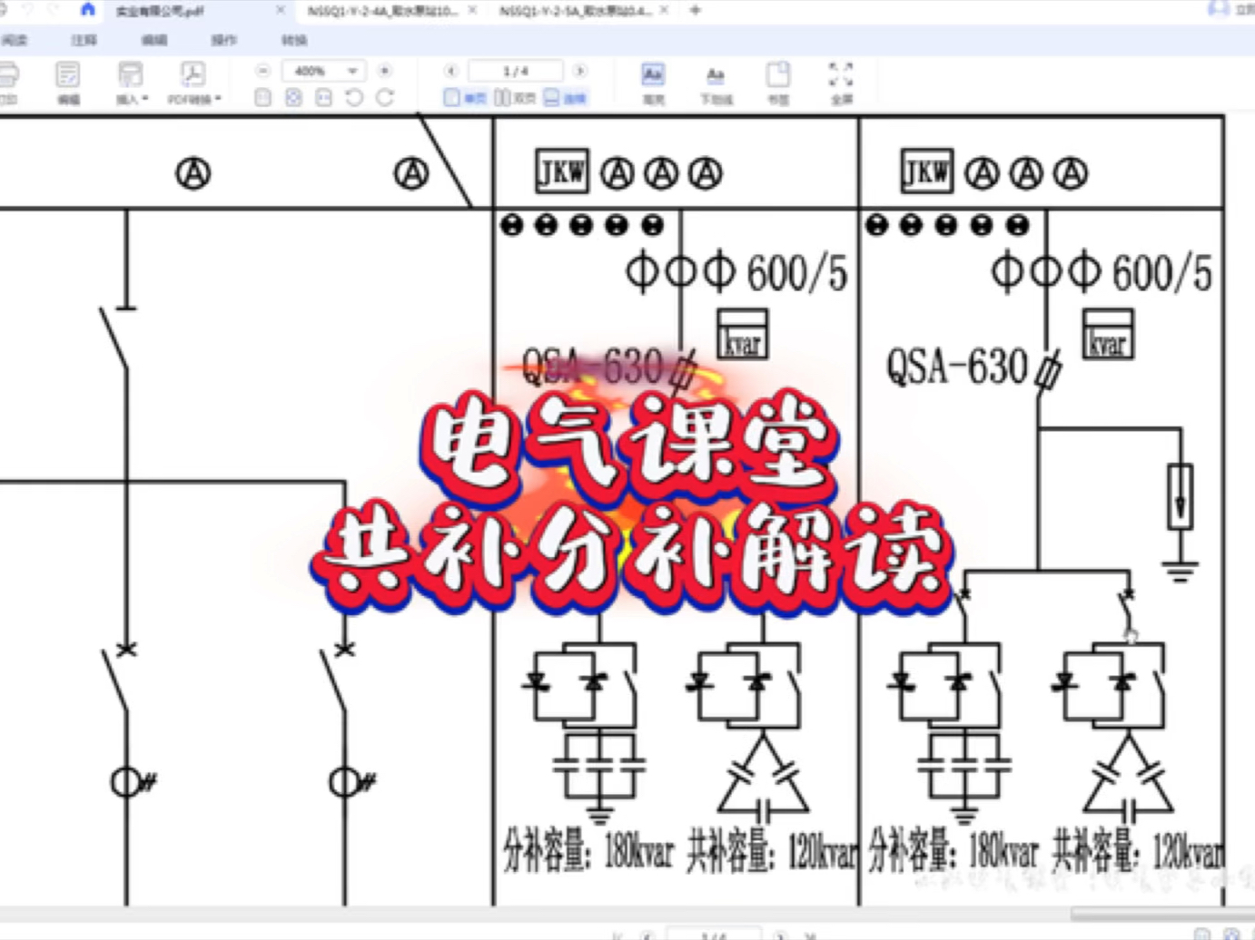The height and width of the screenshot is (940, 1255).
Task: Enable continuous scrolling 连续 mode
Action: 565,98
